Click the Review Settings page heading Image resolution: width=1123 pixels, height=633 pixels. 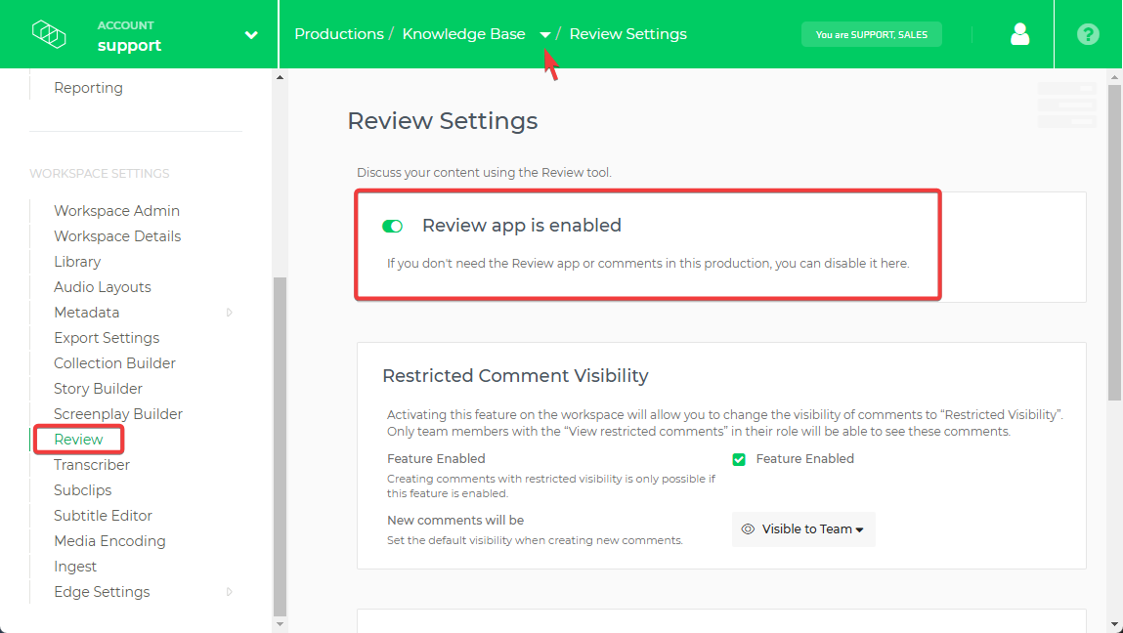[443, 120]
